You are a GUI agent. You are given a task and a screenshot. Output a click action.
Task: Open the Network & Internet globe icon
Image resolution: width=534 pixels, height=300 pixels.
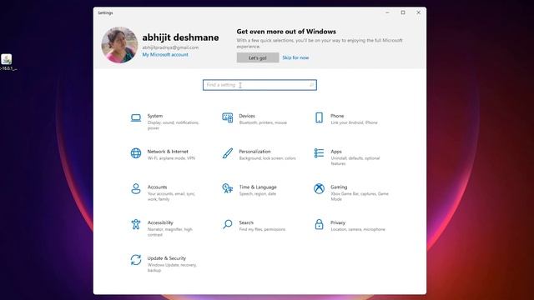click(136, 153)
